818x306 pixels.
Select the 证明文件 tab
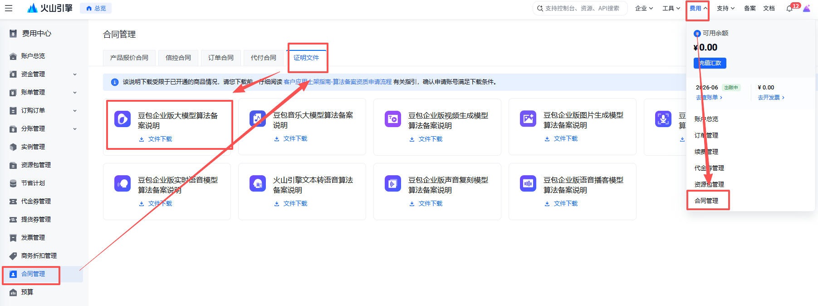pyautogui.click(x=306, y=58)
